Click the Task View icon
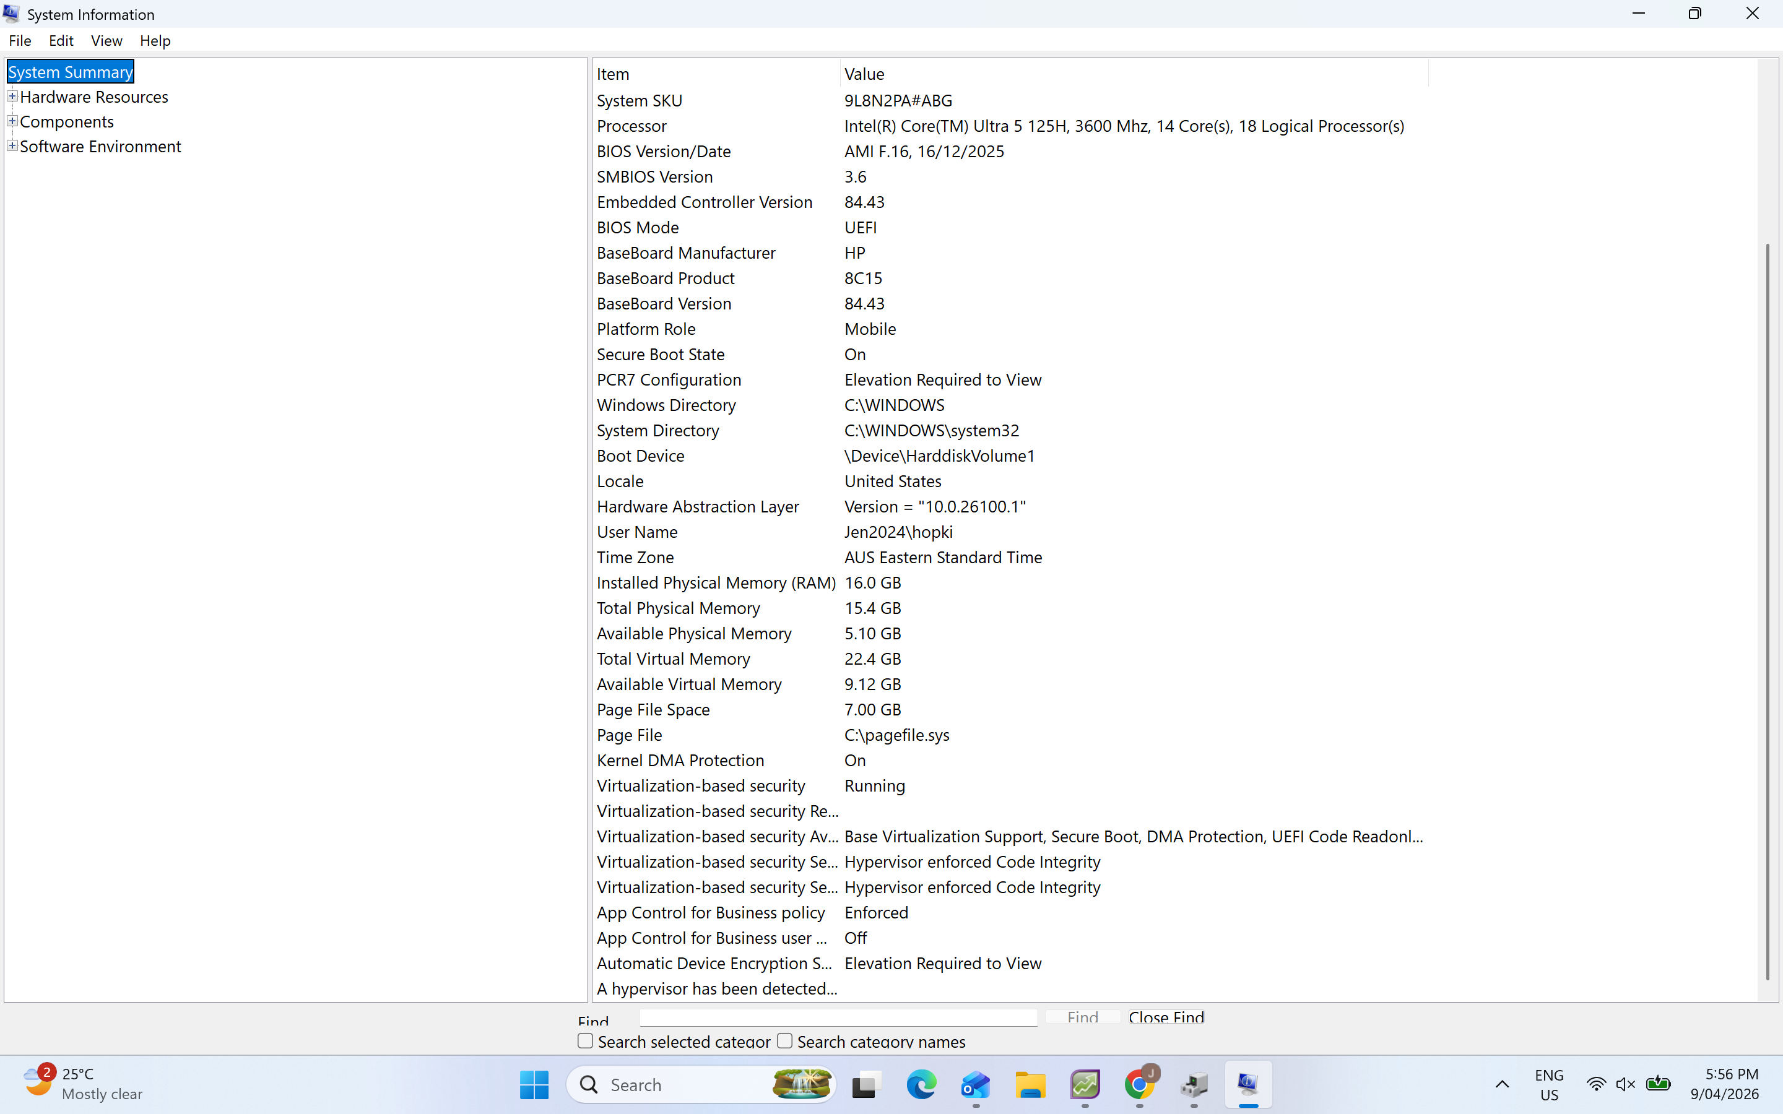Screen dimensions: 1783x1114 point(867,1084)
